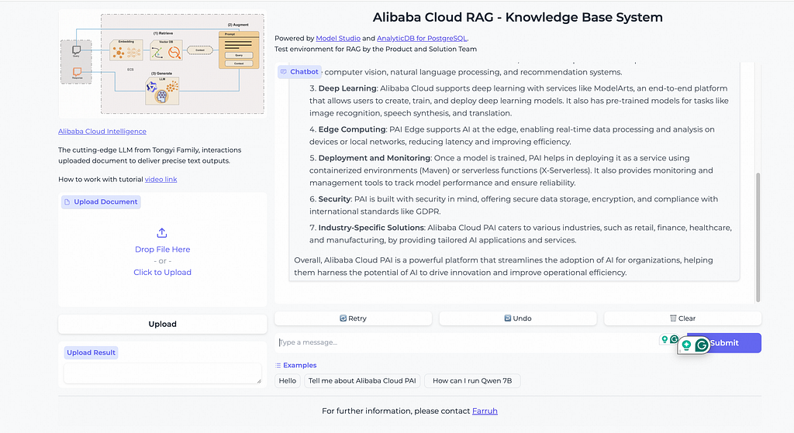This screenshot has width=794, height=433.
Task: Click the Upload Result label
Action: pos(91,352)
